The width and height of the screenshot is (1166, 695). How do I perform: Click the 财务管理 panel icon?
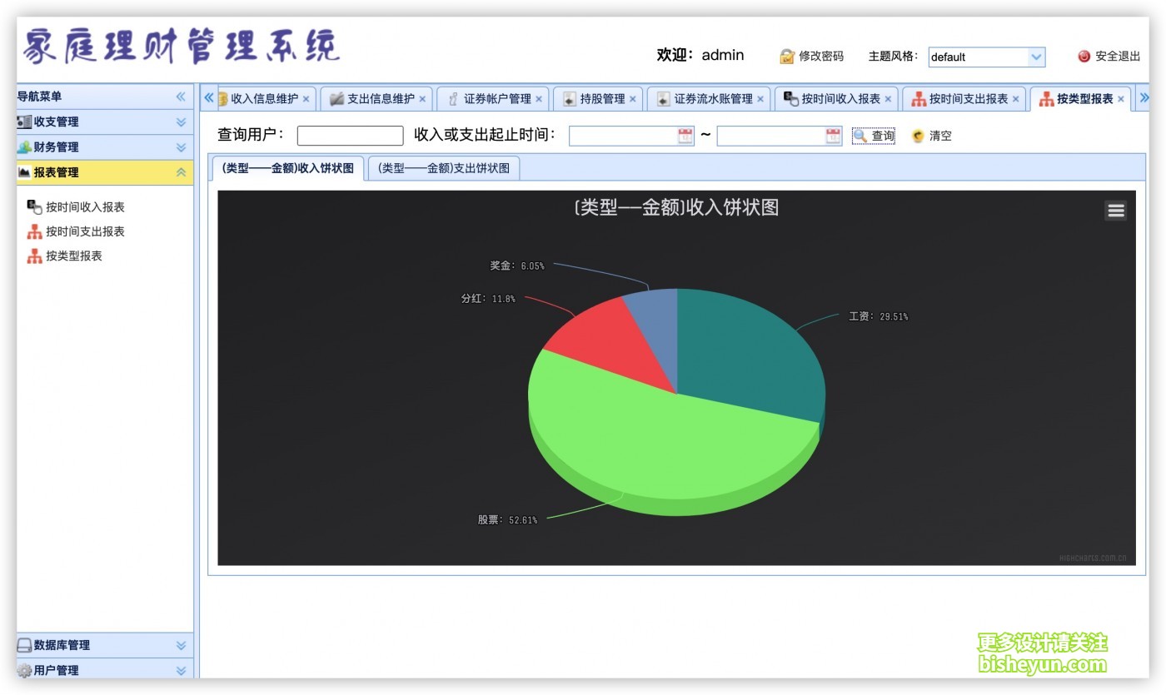24,147
